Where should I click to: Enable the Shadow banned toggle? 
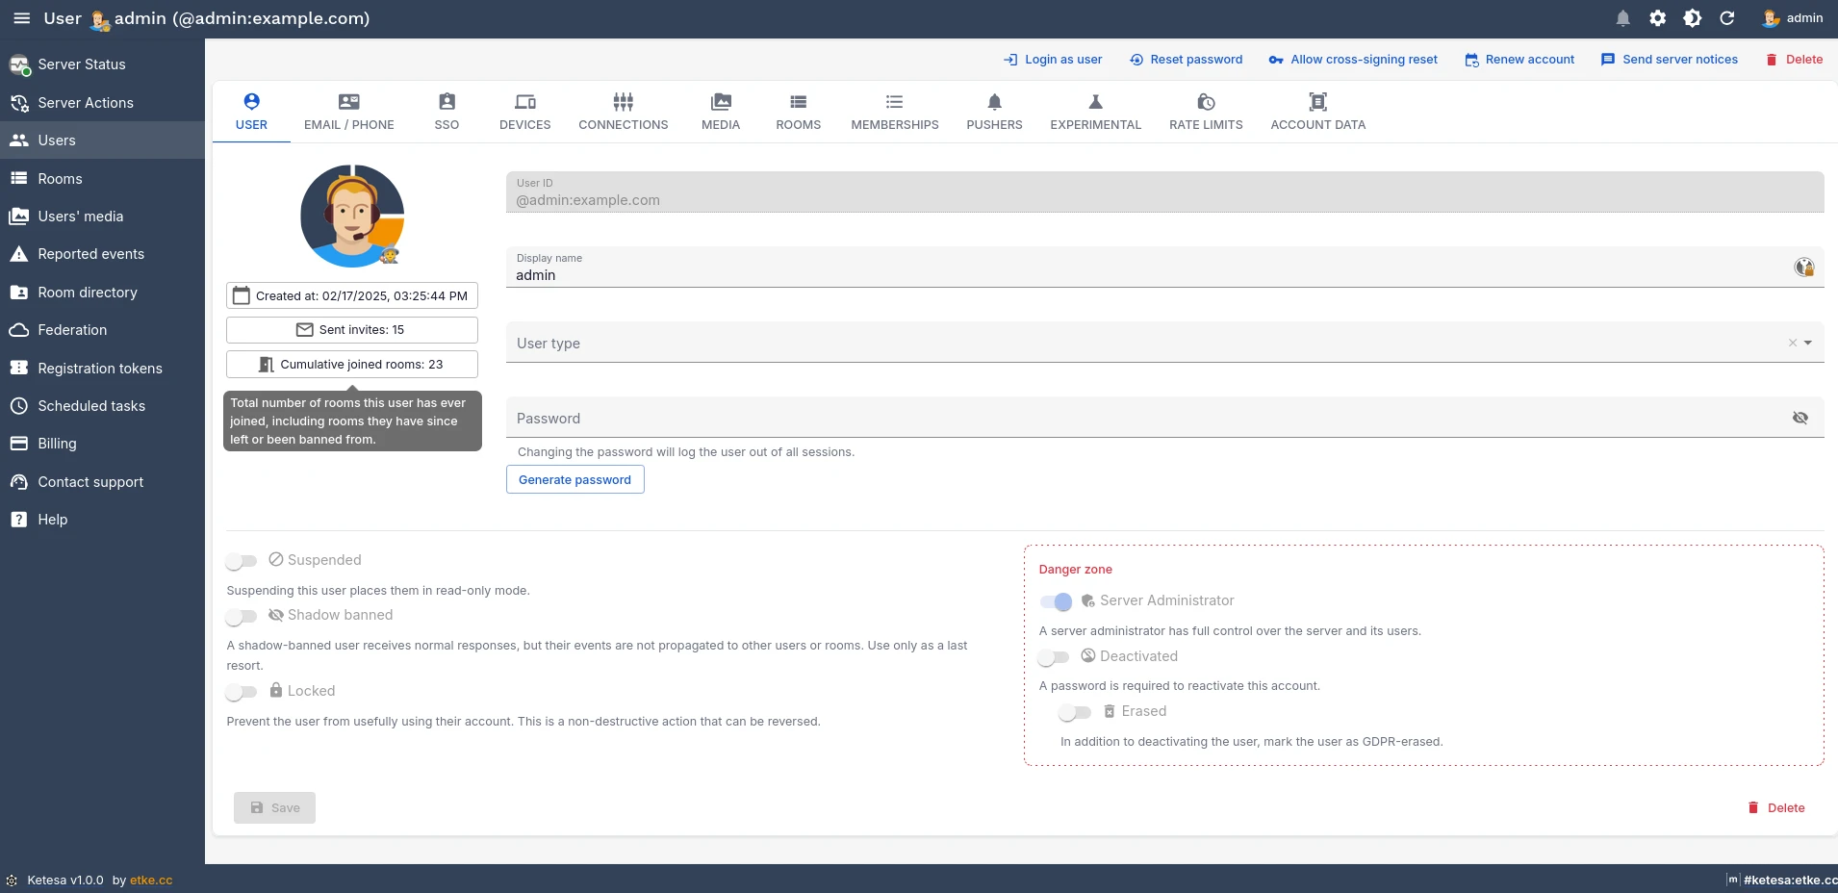[x=241, y=617]
